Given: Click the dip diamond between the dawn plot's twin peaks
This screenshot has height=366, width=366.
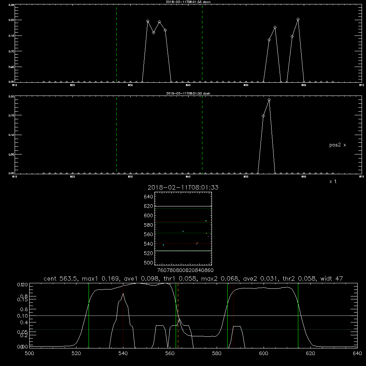Looking at the screenshot, I should 153,33.
